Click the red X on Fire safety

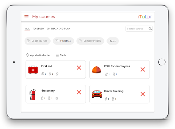pyautogui.click(x=79, y=92)
